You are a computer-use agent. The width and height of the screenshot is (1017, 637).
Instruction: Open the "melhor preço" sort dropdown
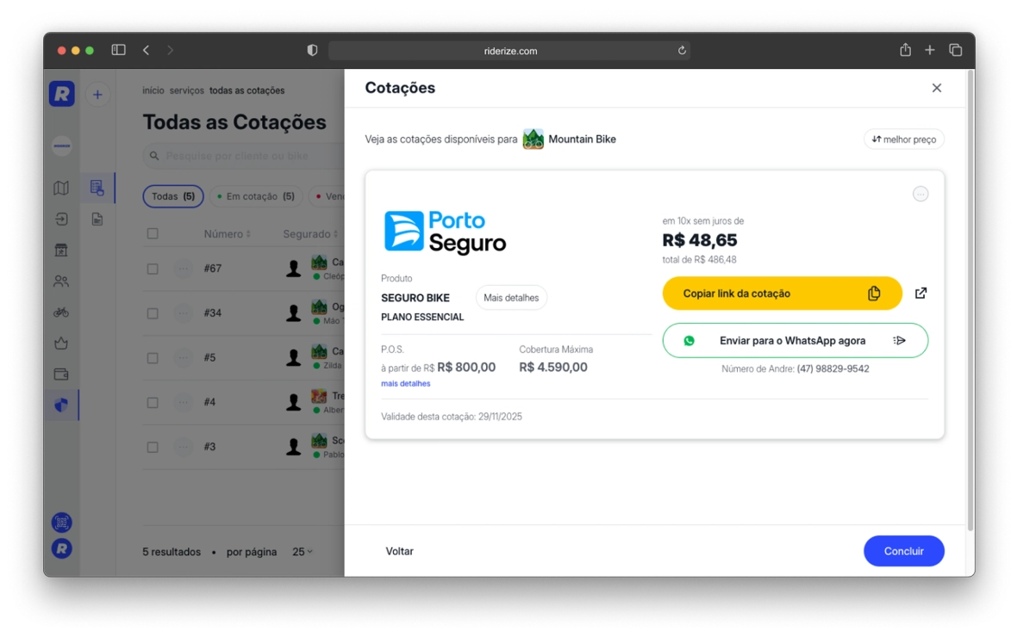(903, 139)
